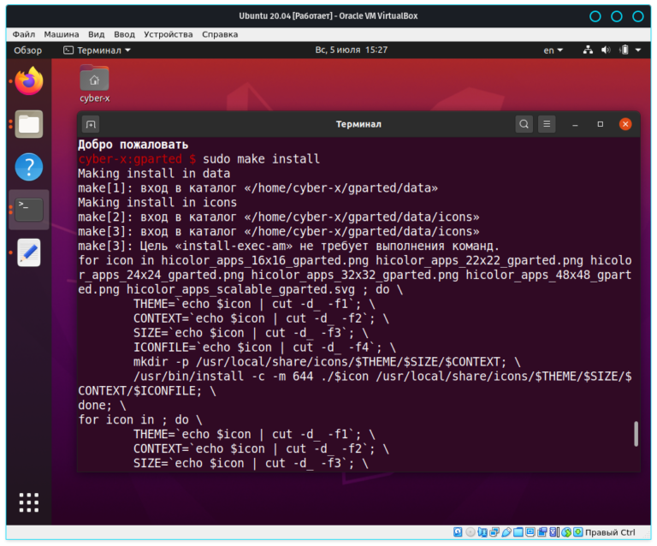Screen dimensions: 657x546
Task: Open search in the Terminal header
Action: point(524,124)
